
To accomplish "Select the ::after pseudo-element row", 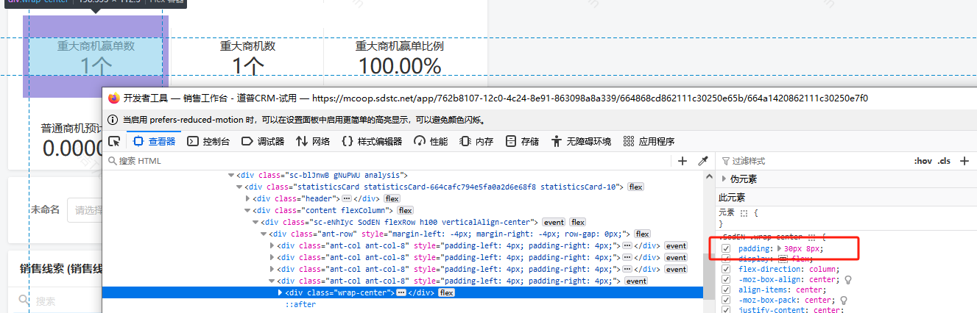I will click(x=300, y=304).
